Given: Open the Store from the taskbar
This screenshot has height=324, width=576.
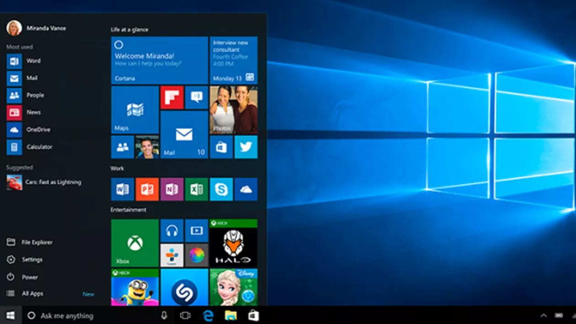Looking at the screenshot, I should point(253,315).
